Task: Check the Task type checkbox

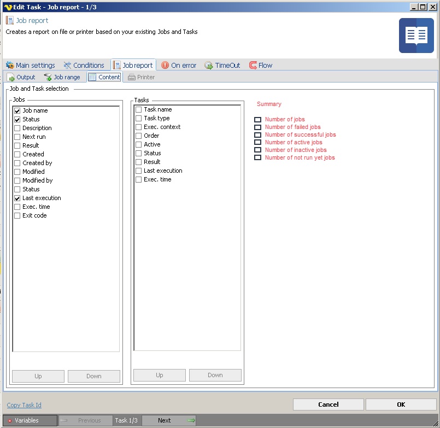Action: click(x=139, y=118)
